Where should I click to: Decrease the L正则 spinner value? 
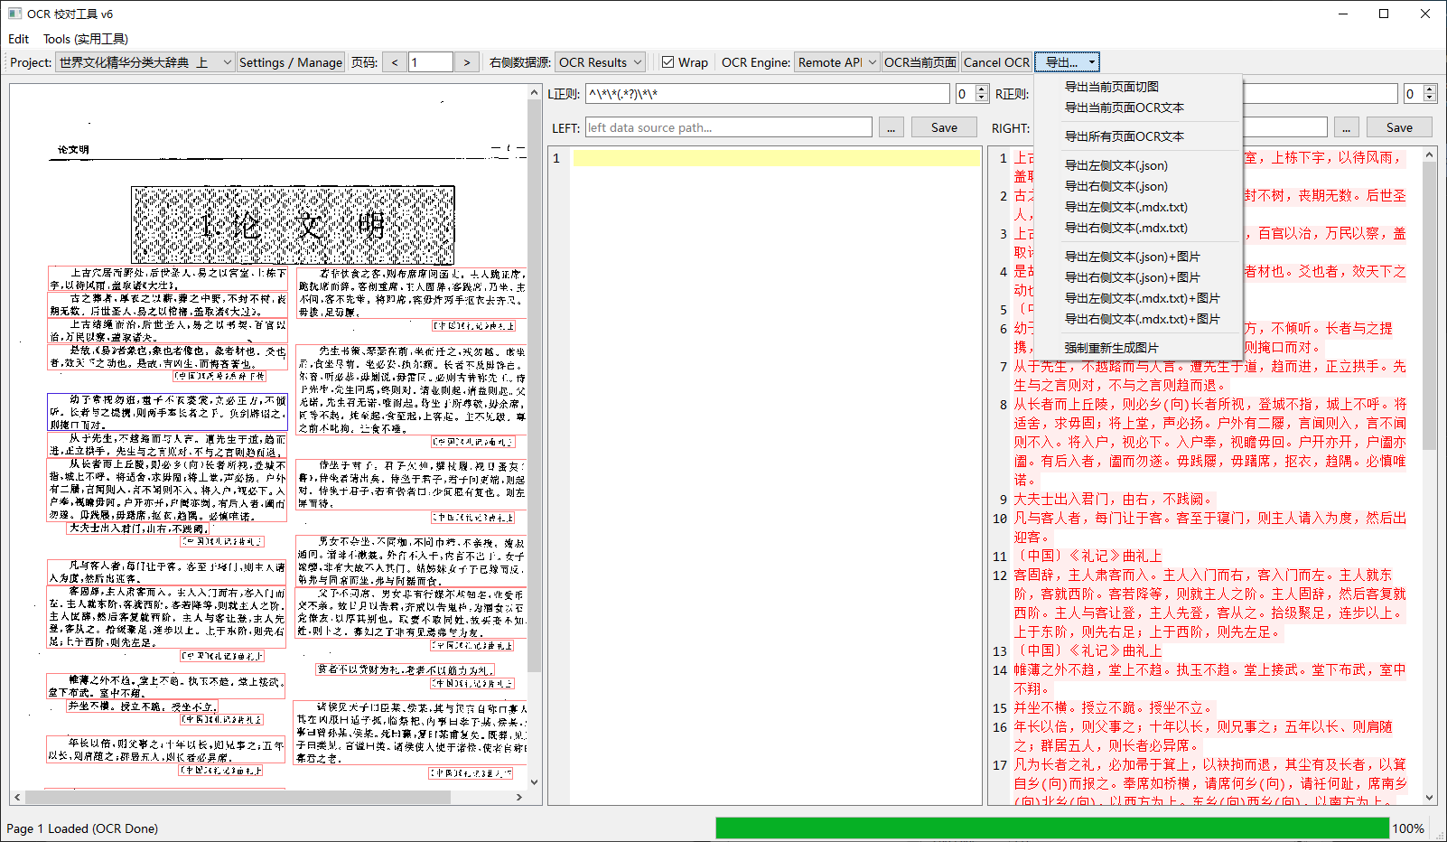[980, 98]
